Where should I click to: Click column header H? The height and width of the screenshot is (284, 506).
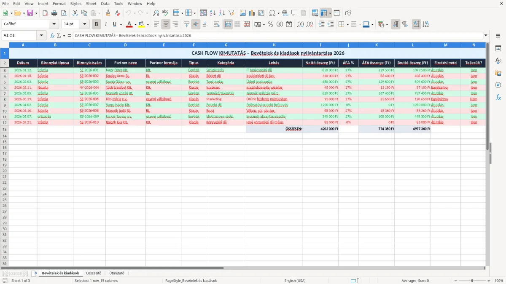click(274, 45)
